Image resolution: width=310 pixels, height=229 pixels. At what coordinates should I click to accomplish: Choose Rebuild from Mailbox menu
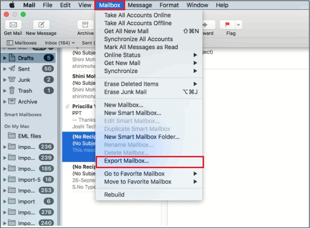(x=149, y=195)
